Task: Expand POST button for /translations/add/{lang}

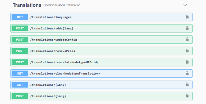Action: tap(20, 28)
